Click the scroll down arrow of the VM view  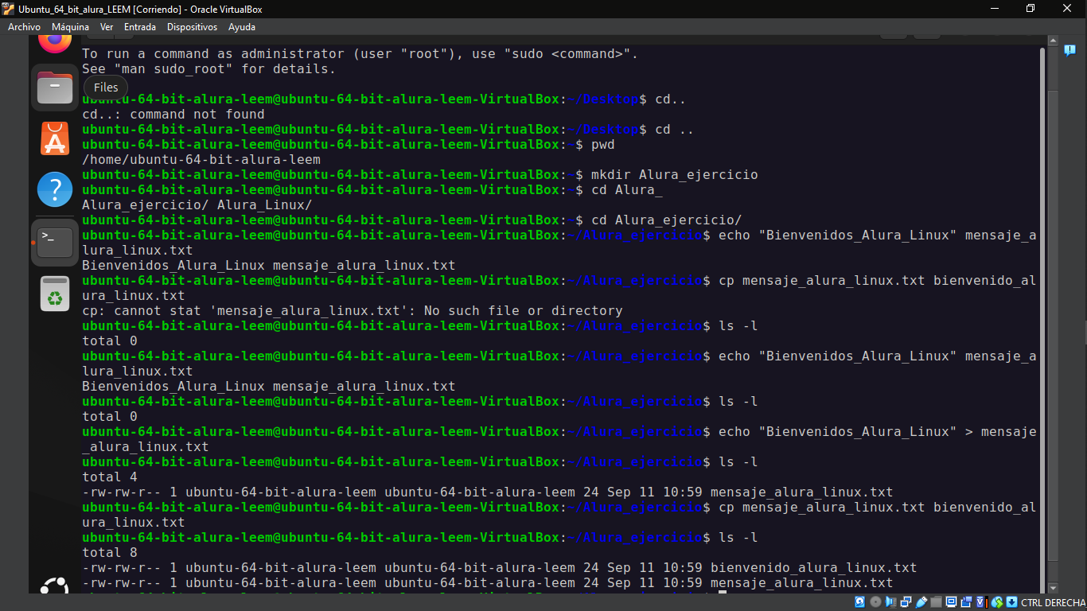tap(1052, 587)
